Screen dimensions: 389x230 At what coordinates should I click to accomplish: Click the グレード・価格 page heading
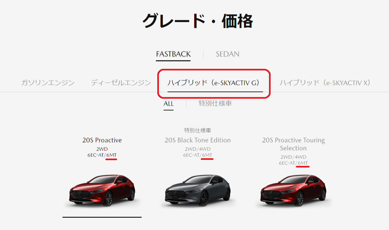coord(197,21)
